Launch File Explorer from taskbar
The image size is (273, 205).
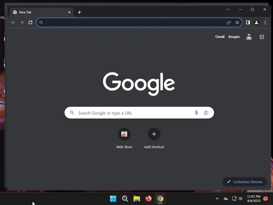click(x=137, y=199)
